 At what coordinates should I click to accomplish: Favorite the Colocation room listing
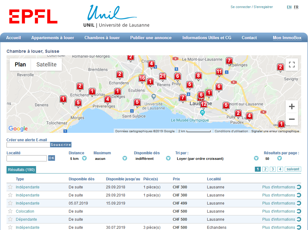10,211
